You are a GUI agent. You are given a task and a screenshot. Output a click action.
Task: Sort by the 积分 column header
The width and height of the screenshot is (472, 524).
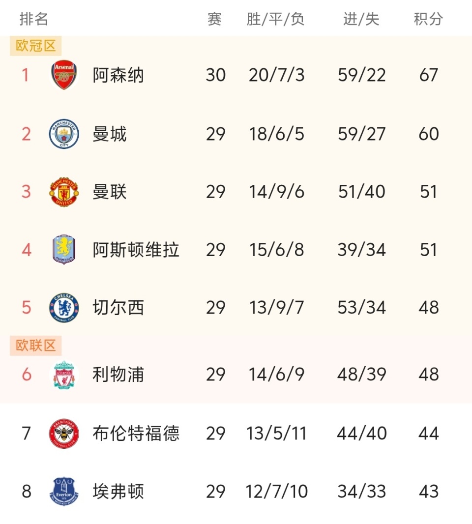click(428, 19)
